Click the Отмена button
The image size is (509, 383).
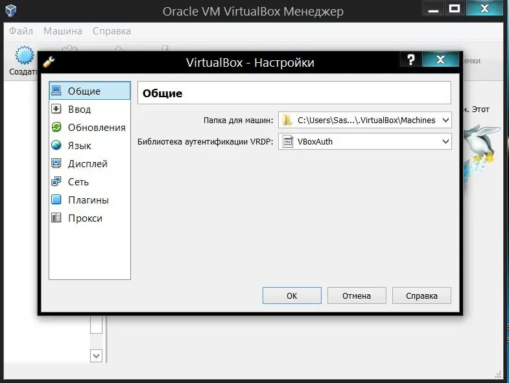click(357, 296)
